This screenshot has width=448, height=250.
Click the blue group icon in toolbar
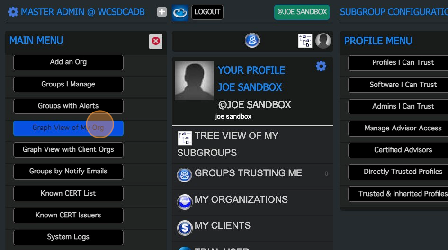252,41
